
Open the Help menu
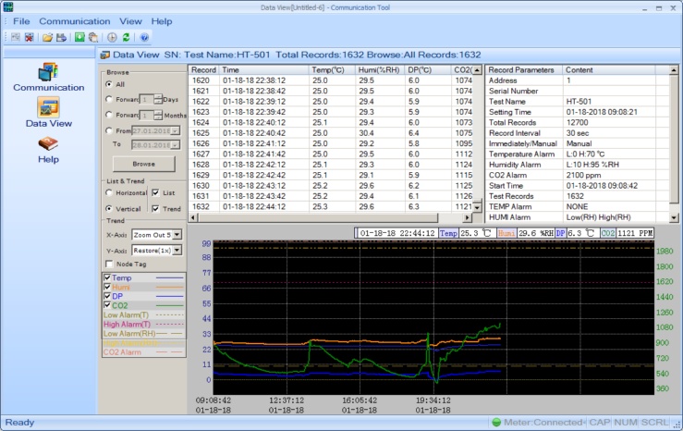[162, 21]
